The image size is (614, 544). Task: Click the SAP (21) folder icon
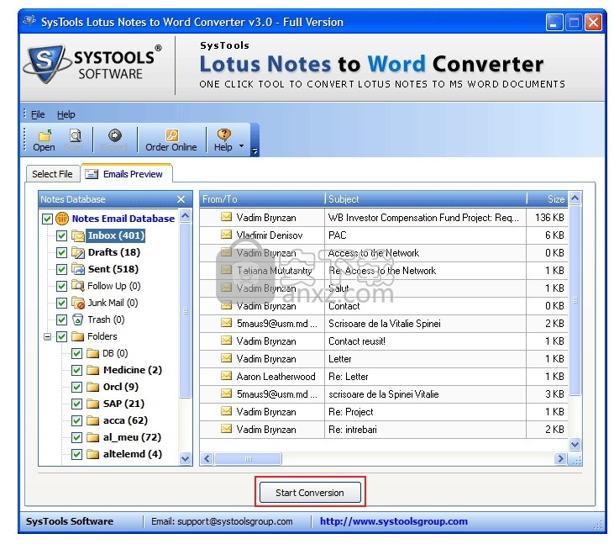point(92,404)
